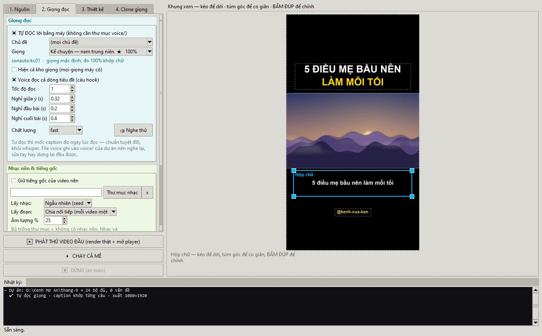Uncheck 'TỰ ĐỌC lời bằng máy' checkbox

click(x=14, y=33)
